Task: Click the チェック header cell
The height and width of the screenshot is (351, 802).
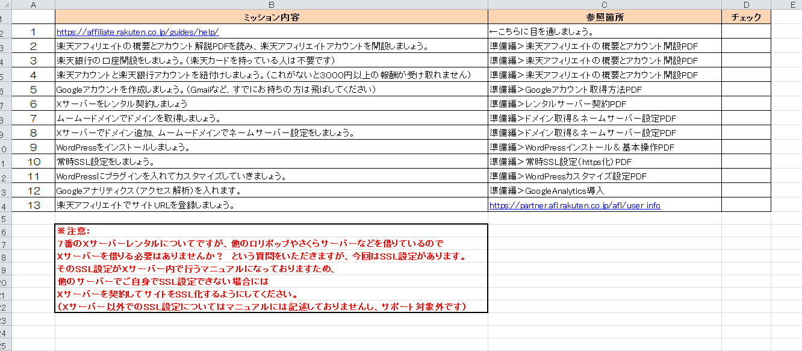Action: pyautogui.click(x=746, y=17)
